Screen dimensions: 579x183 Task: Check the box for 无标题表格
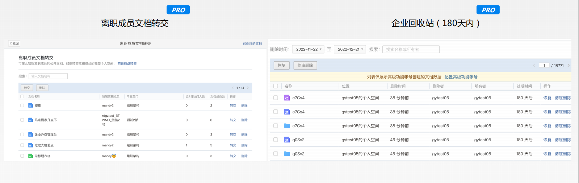pos(22,156)
